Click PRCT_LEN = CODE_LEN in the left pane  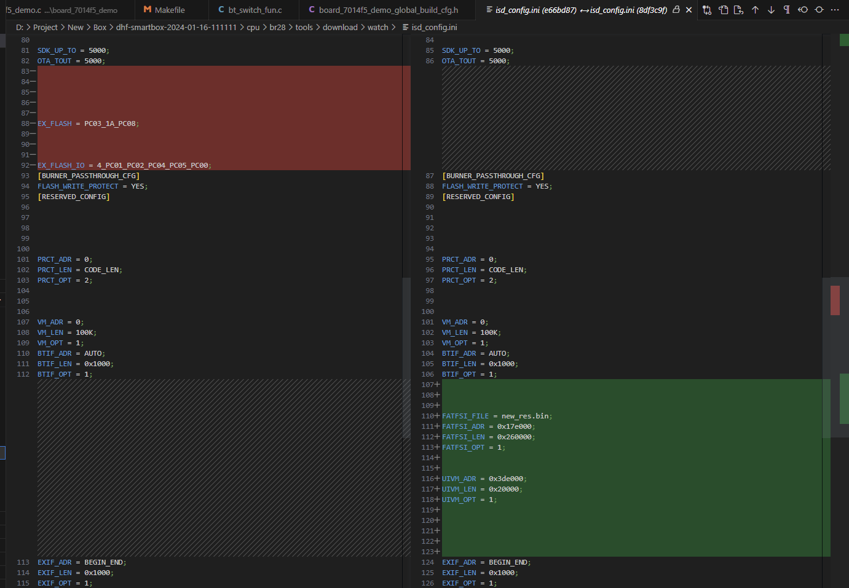80,270
